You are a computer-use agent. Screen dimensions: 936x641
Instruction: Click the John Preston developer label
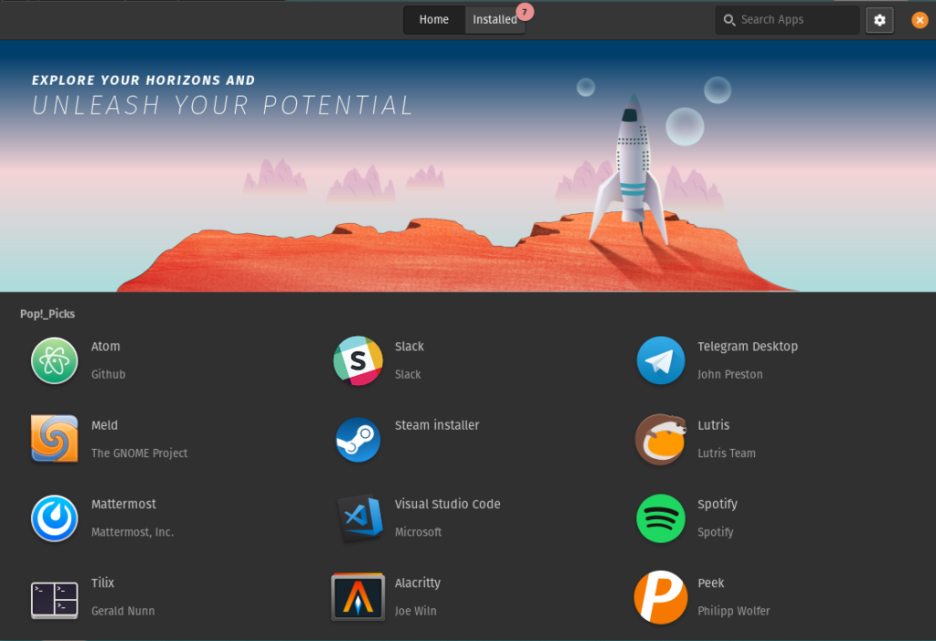(x=730, y=375)
